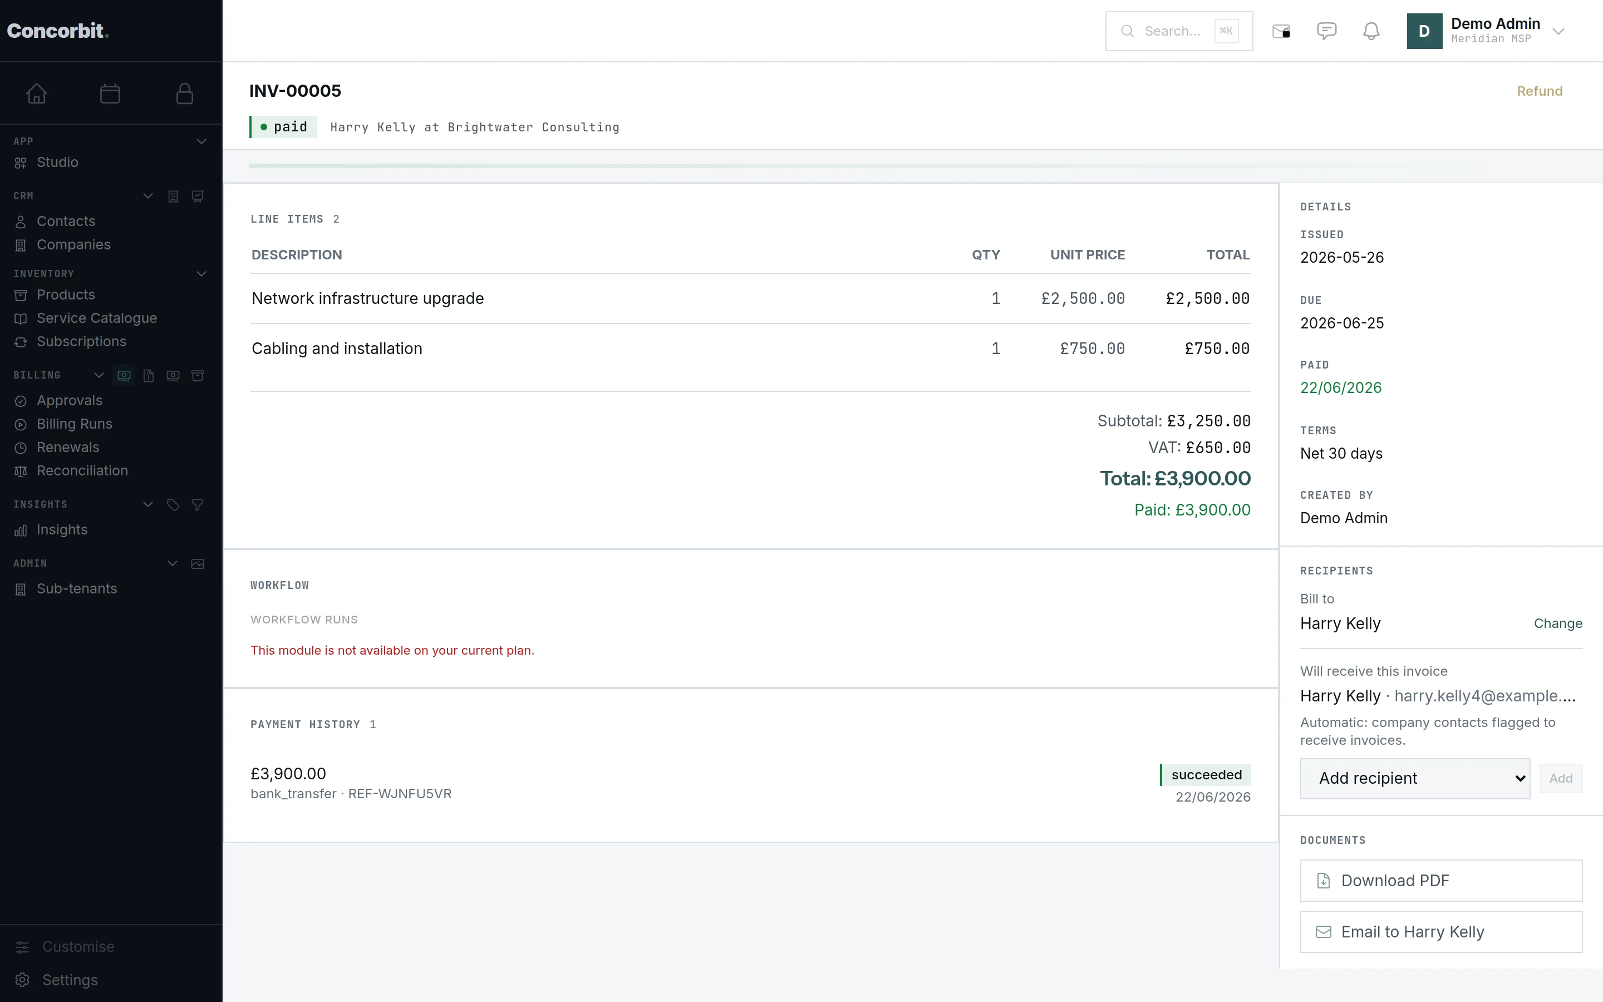
Task: Click the second banknote icon beside Billing
Action: tap(173, 376)
